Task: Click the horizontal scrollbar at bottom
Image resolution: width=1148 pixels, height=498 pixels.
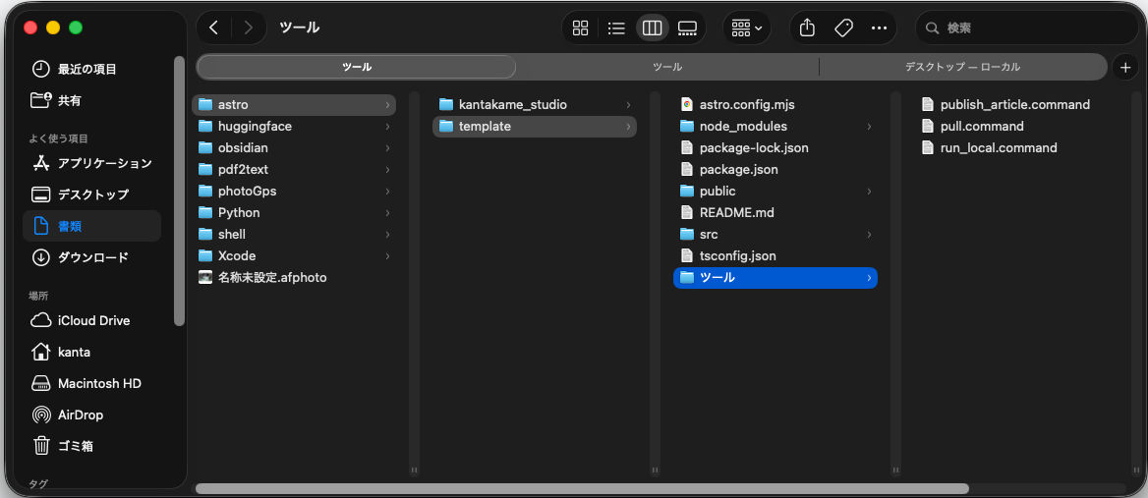Action: coord(582,488)
